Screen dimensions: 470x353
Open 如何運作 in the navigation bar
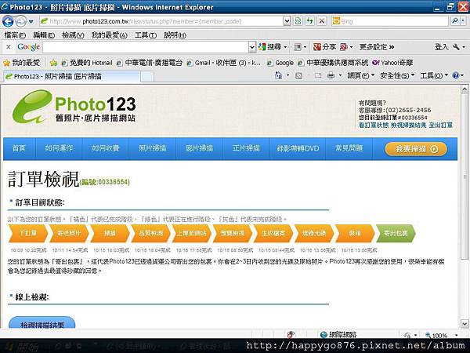tap(59, 148)
